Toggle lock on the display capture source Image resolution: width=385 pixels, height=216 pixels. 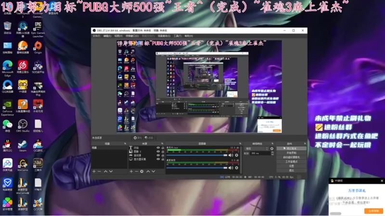[x=163, y=159]
